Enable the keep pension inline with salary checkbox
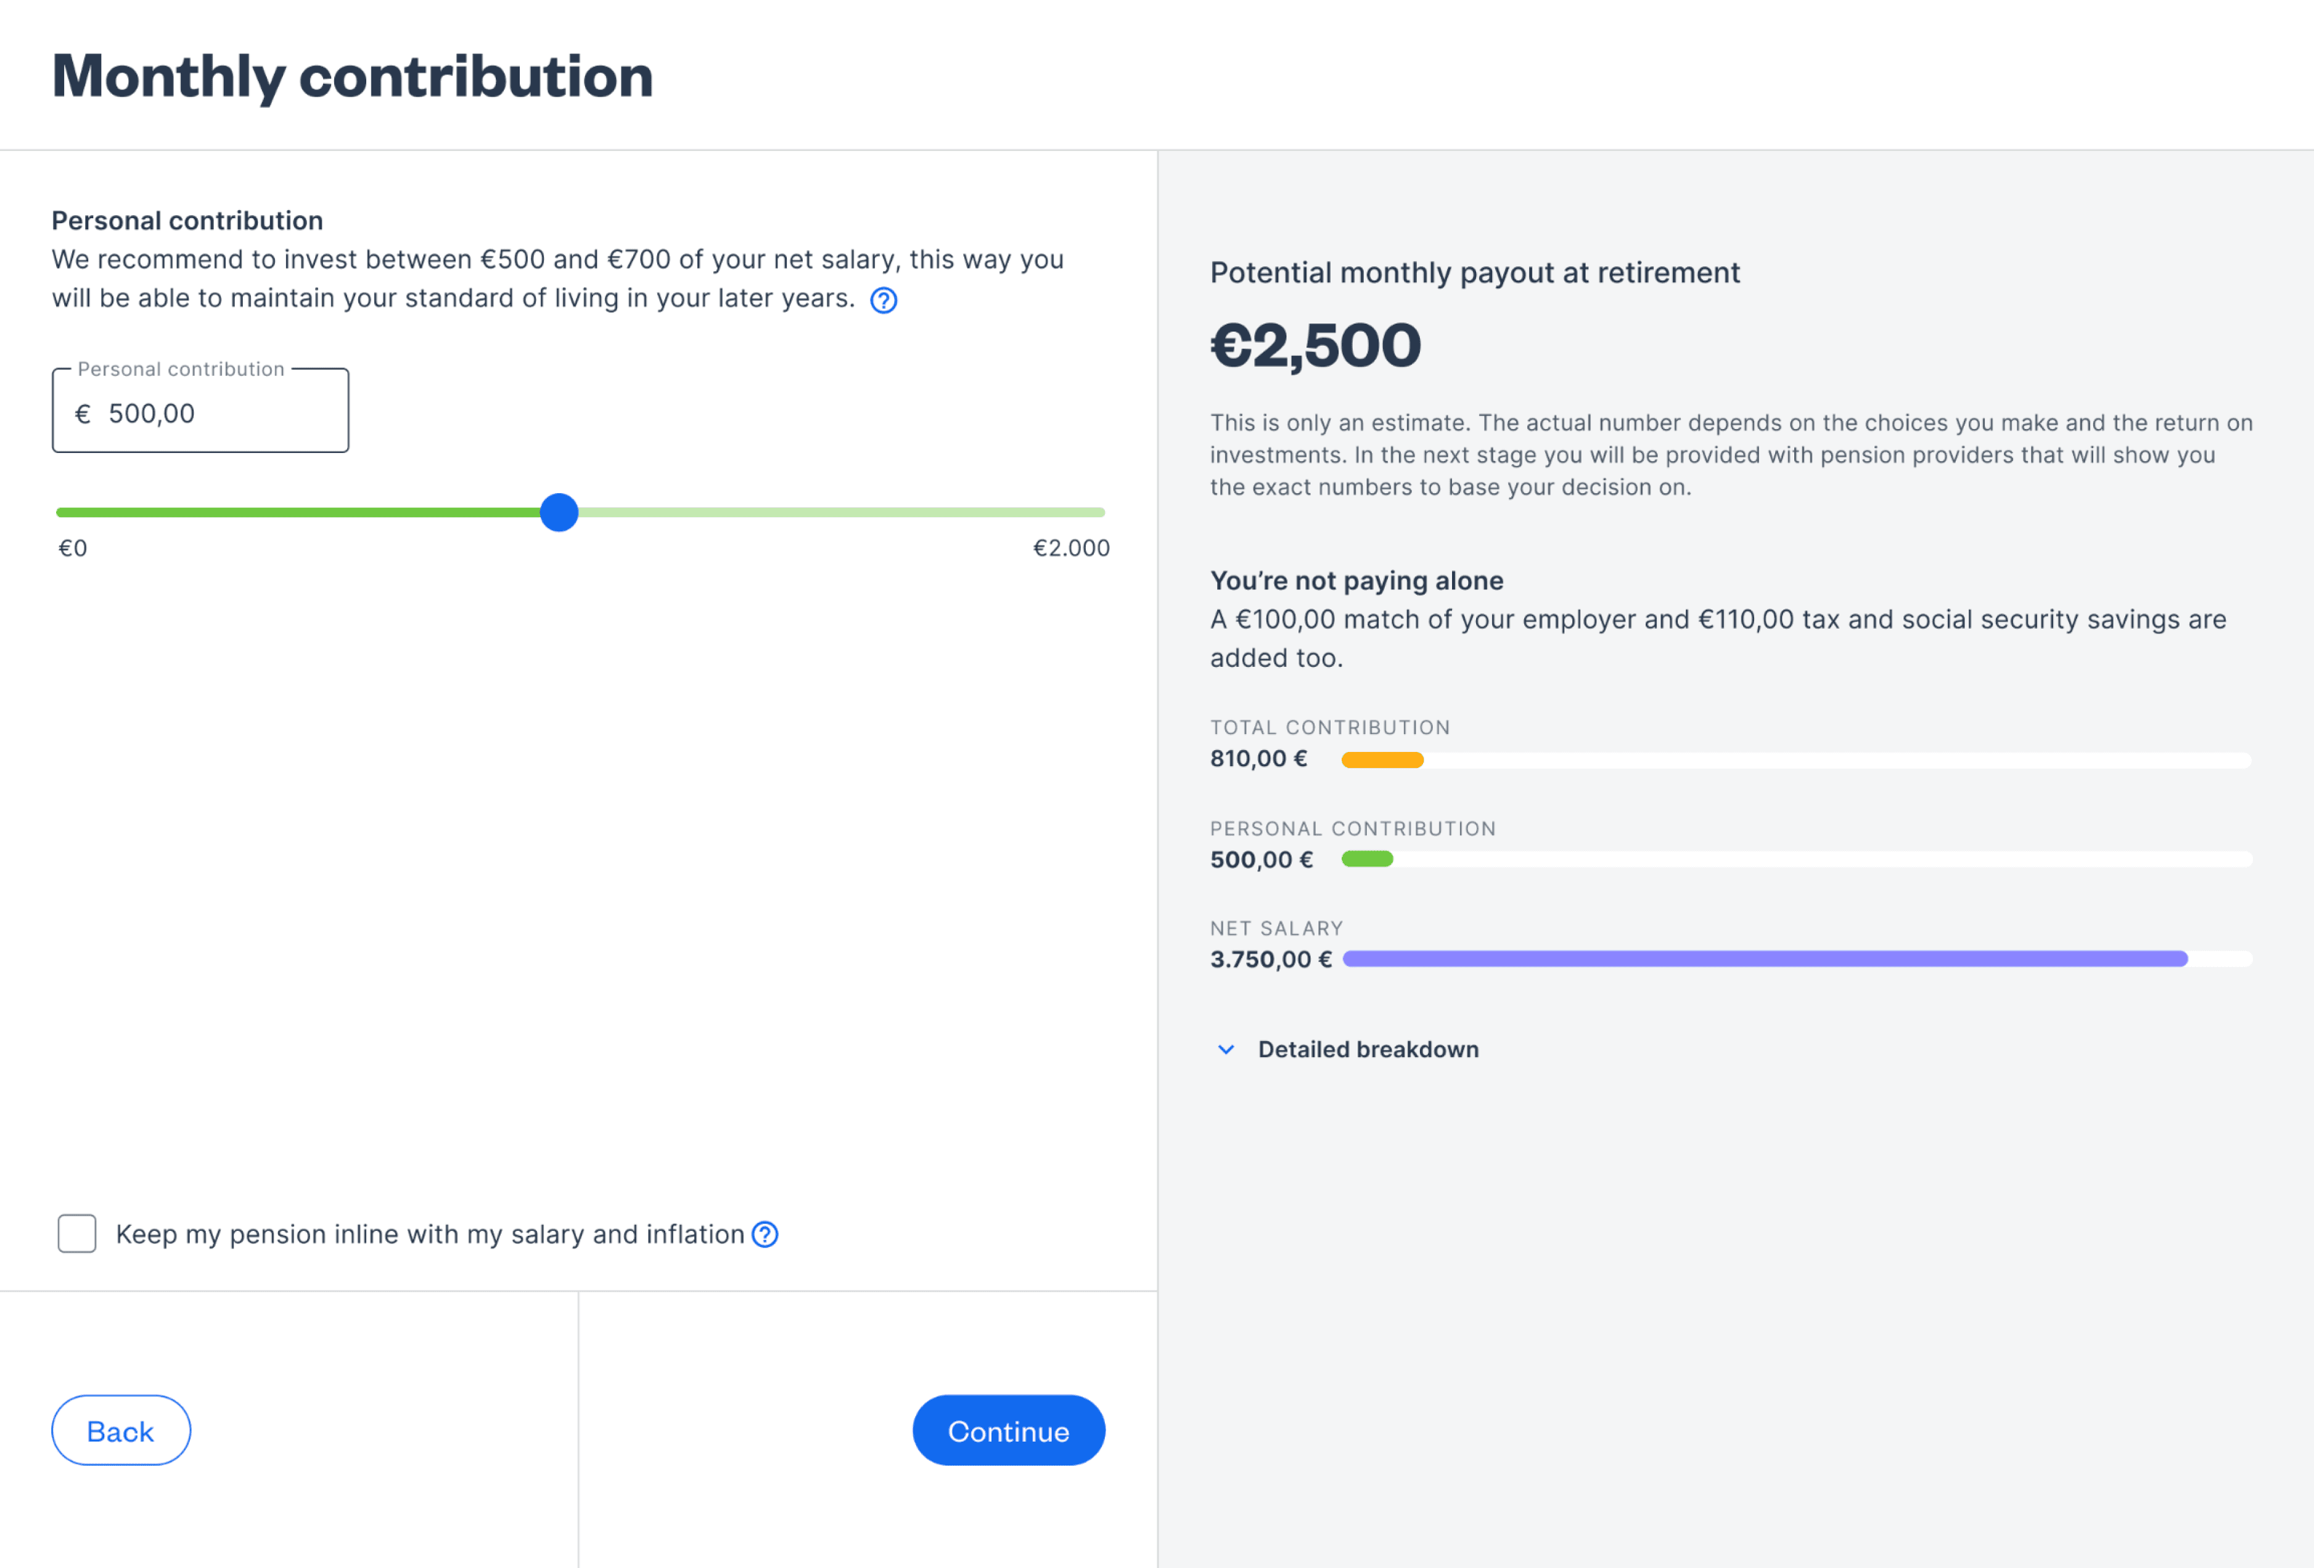2314x1568 pixels. pyautogui.click(x=76, y=1233)
